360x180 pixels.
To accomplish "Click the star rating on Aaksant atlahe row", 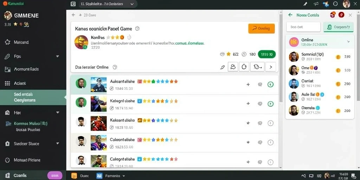I will coord(160,81).
